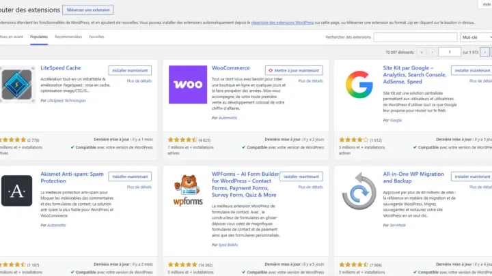
Task: Open LiteSpeed Cache title link
Action: click(x=61, y=68)
